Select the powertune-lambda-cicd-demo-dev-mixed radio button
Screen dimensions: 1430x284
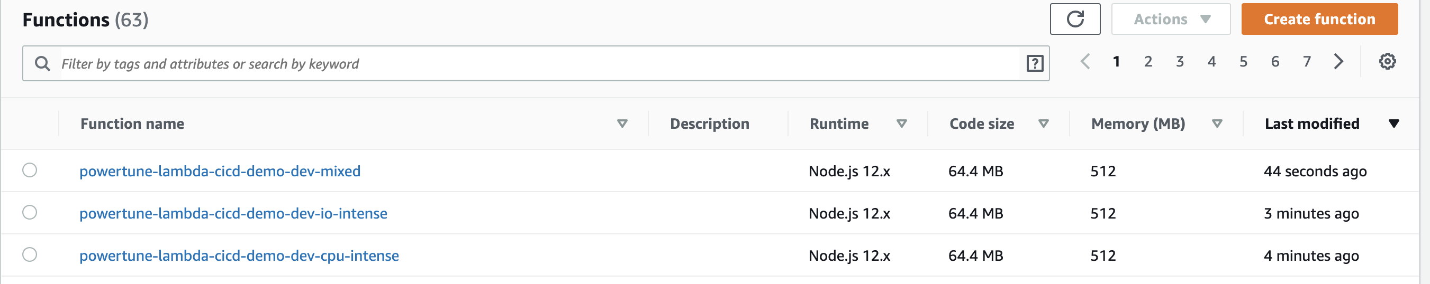click(x=30, y=170)
